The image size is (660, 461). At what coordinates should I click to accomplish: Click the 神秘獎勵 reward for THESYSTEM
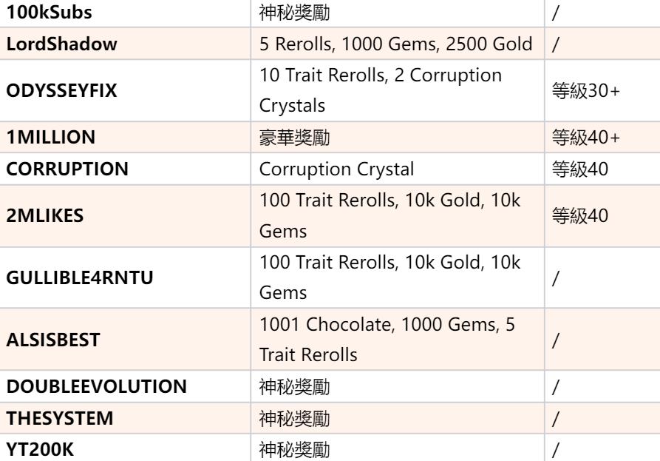click(294, 418)
